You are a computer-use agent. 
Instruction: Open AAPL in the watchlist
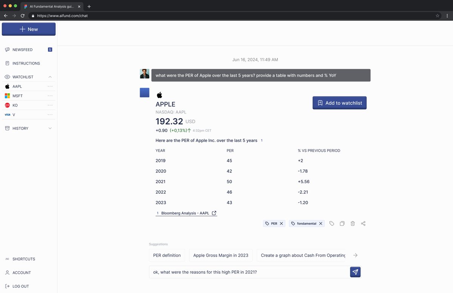coord(17,86)
